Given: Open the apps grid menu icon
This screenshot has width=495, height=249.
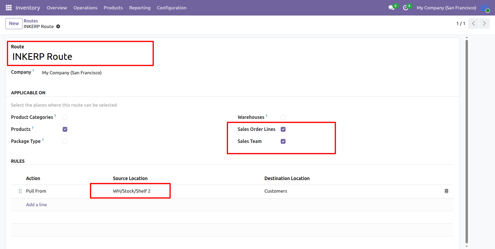Looking at the screenshot, I should coord(9,8).
